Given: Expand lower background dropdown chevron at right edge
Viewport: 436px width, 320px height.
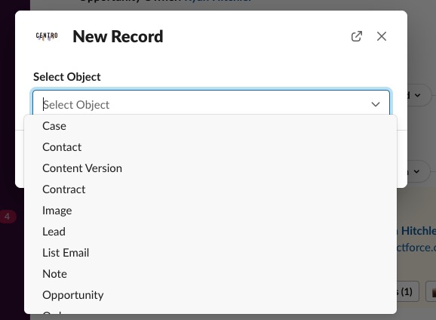Looking at the screenshot, I should pos(416,171).
